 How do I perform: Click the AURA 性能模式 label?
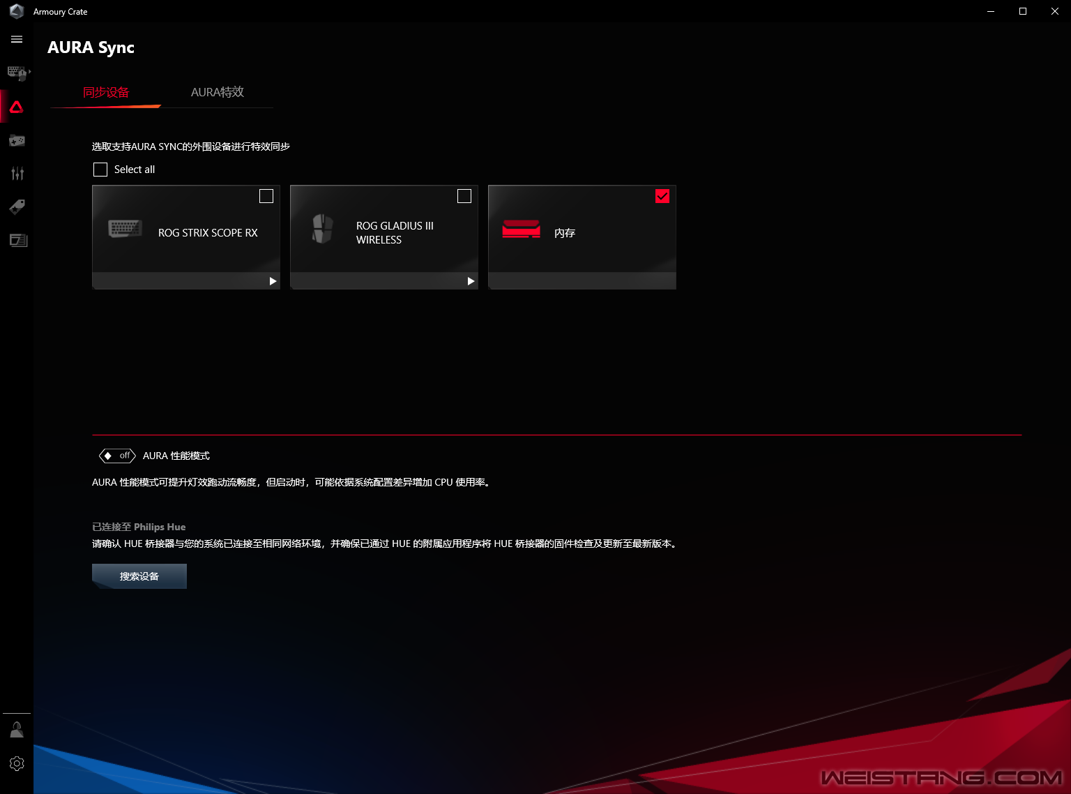tap(176, 456)
